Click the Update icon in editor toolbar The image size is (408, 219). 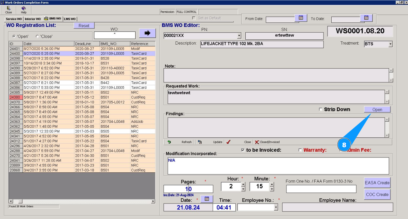point(200,142)
